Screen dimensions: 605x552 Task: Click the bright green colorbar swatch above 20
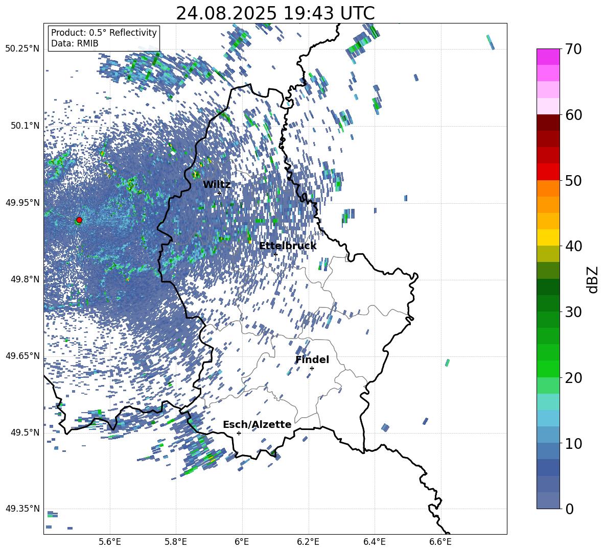click(x=548, y=369)
